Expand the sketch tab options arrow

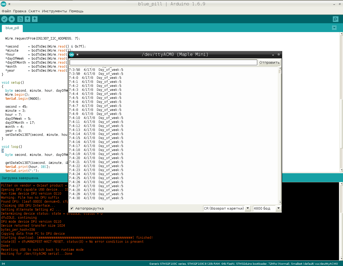tap(334, 28)
